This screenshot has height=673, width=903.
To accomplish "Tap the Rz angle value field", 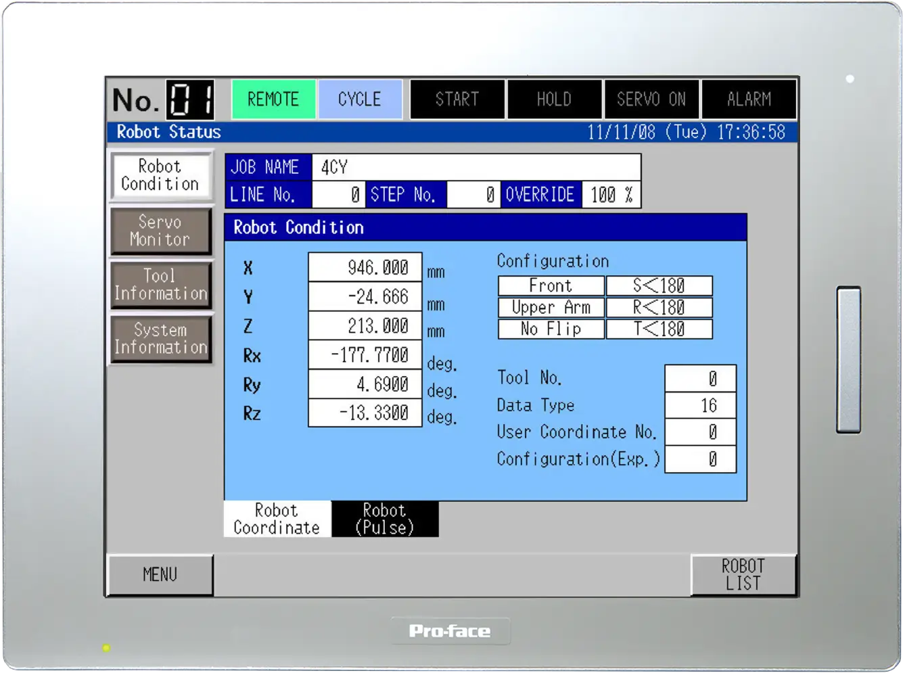I will tap(365, 413).
